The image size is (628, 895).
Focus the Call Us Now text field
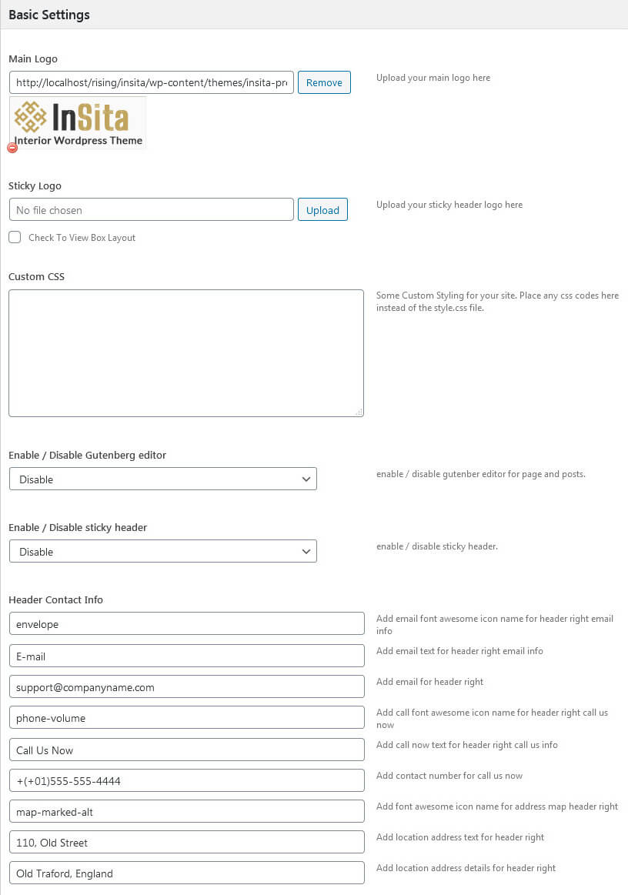(x=186, y=750)
